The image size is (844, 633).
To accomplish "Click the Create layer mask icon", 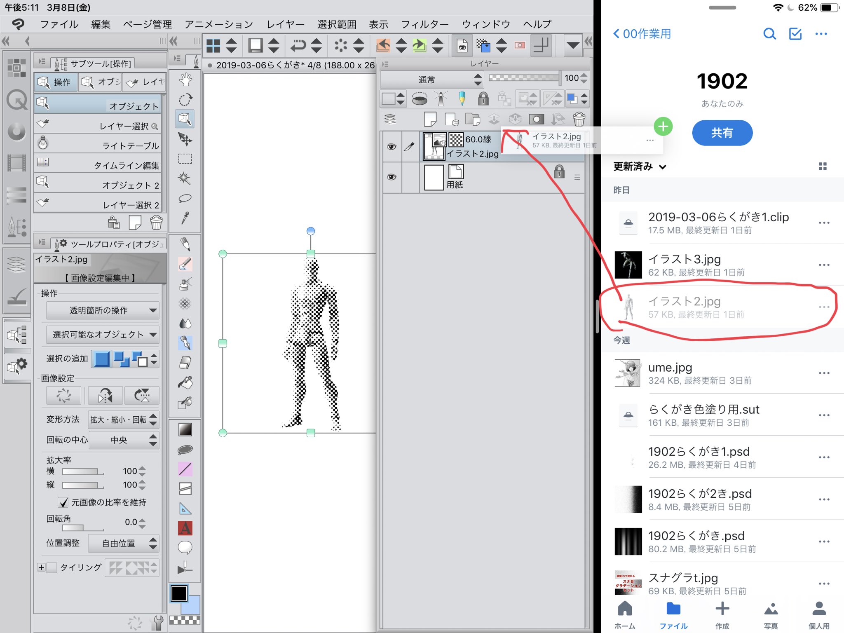I will (x=536, y=120).
